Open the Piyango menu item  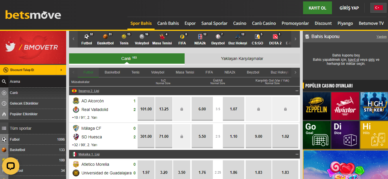345,23
